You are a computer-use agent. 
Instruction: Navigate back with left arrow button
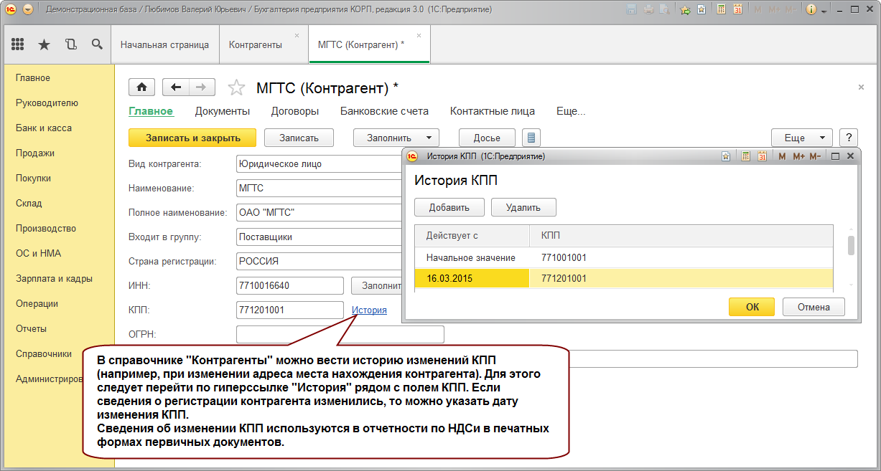176,87
